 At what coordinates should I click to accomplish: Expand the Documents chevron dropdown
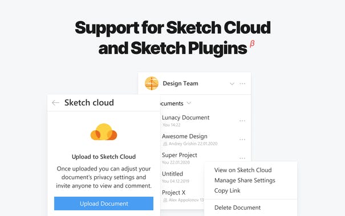(x=189, y=103)
